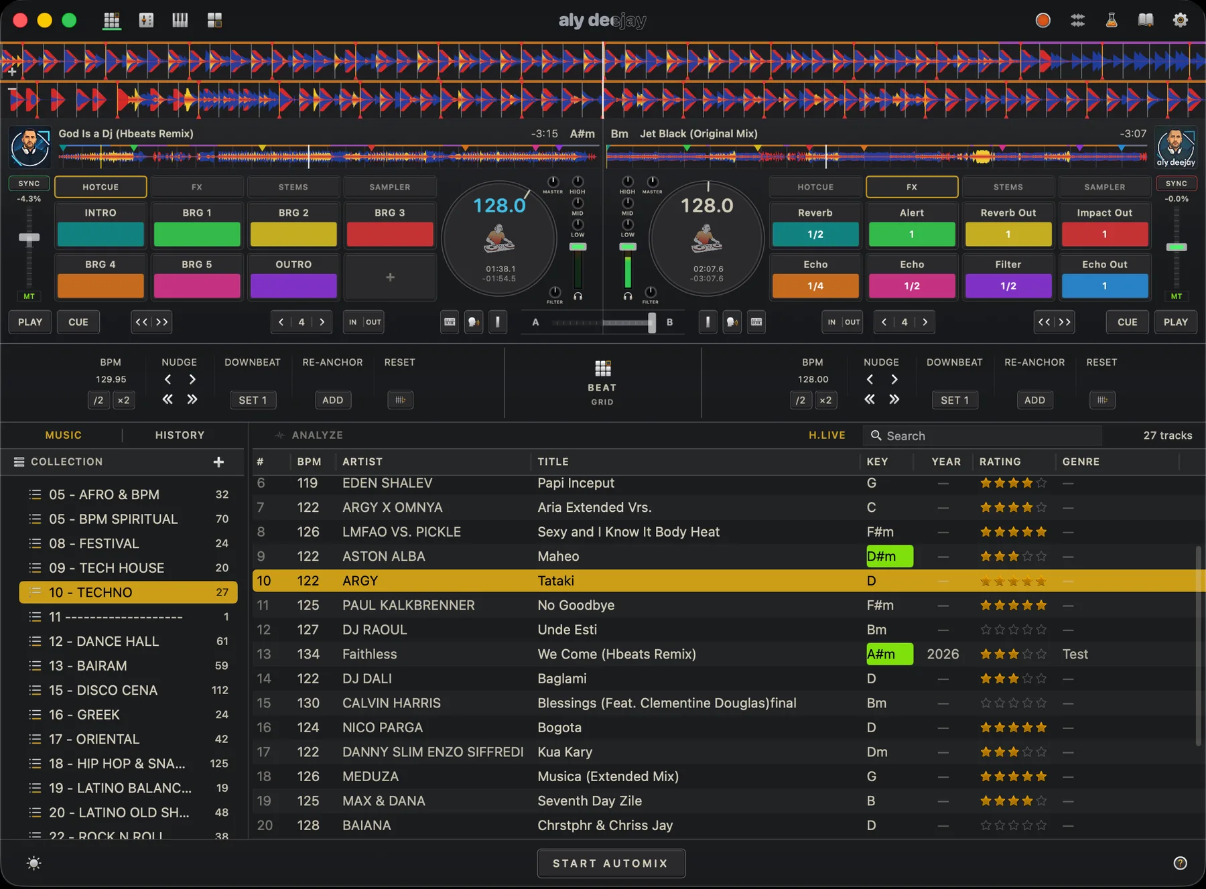The width and height of the screenshot is (1206, 889).
Task: Sort tracks by BPM column header
Action: tap(309, 462)
